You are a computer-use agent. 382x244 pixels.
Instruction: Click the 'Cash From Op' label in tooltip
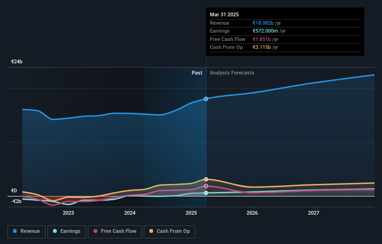coord(226,47)
